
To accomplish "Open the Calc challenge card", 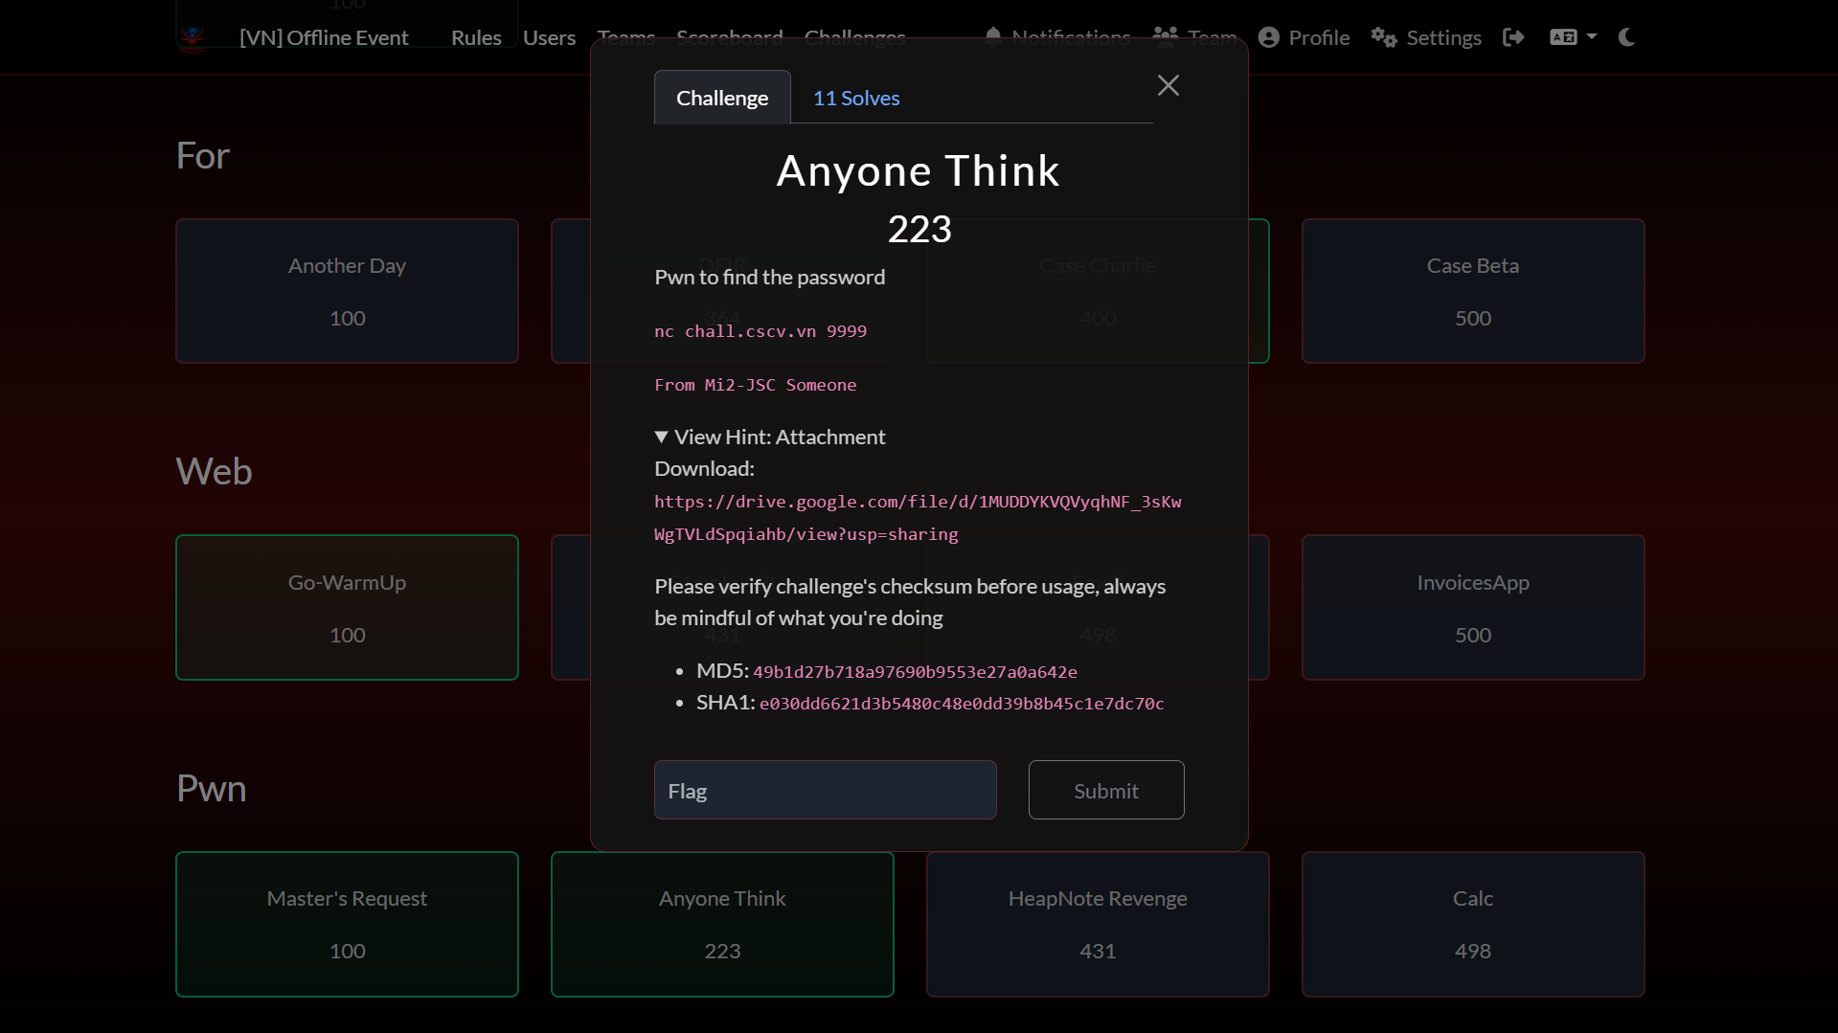I will (1472, 924).
